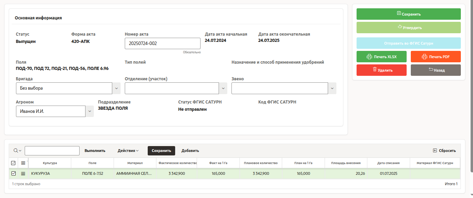Screen dimensions: 473x198
Task: Open the header row actions hamburger icon
Action: [23, 163]
